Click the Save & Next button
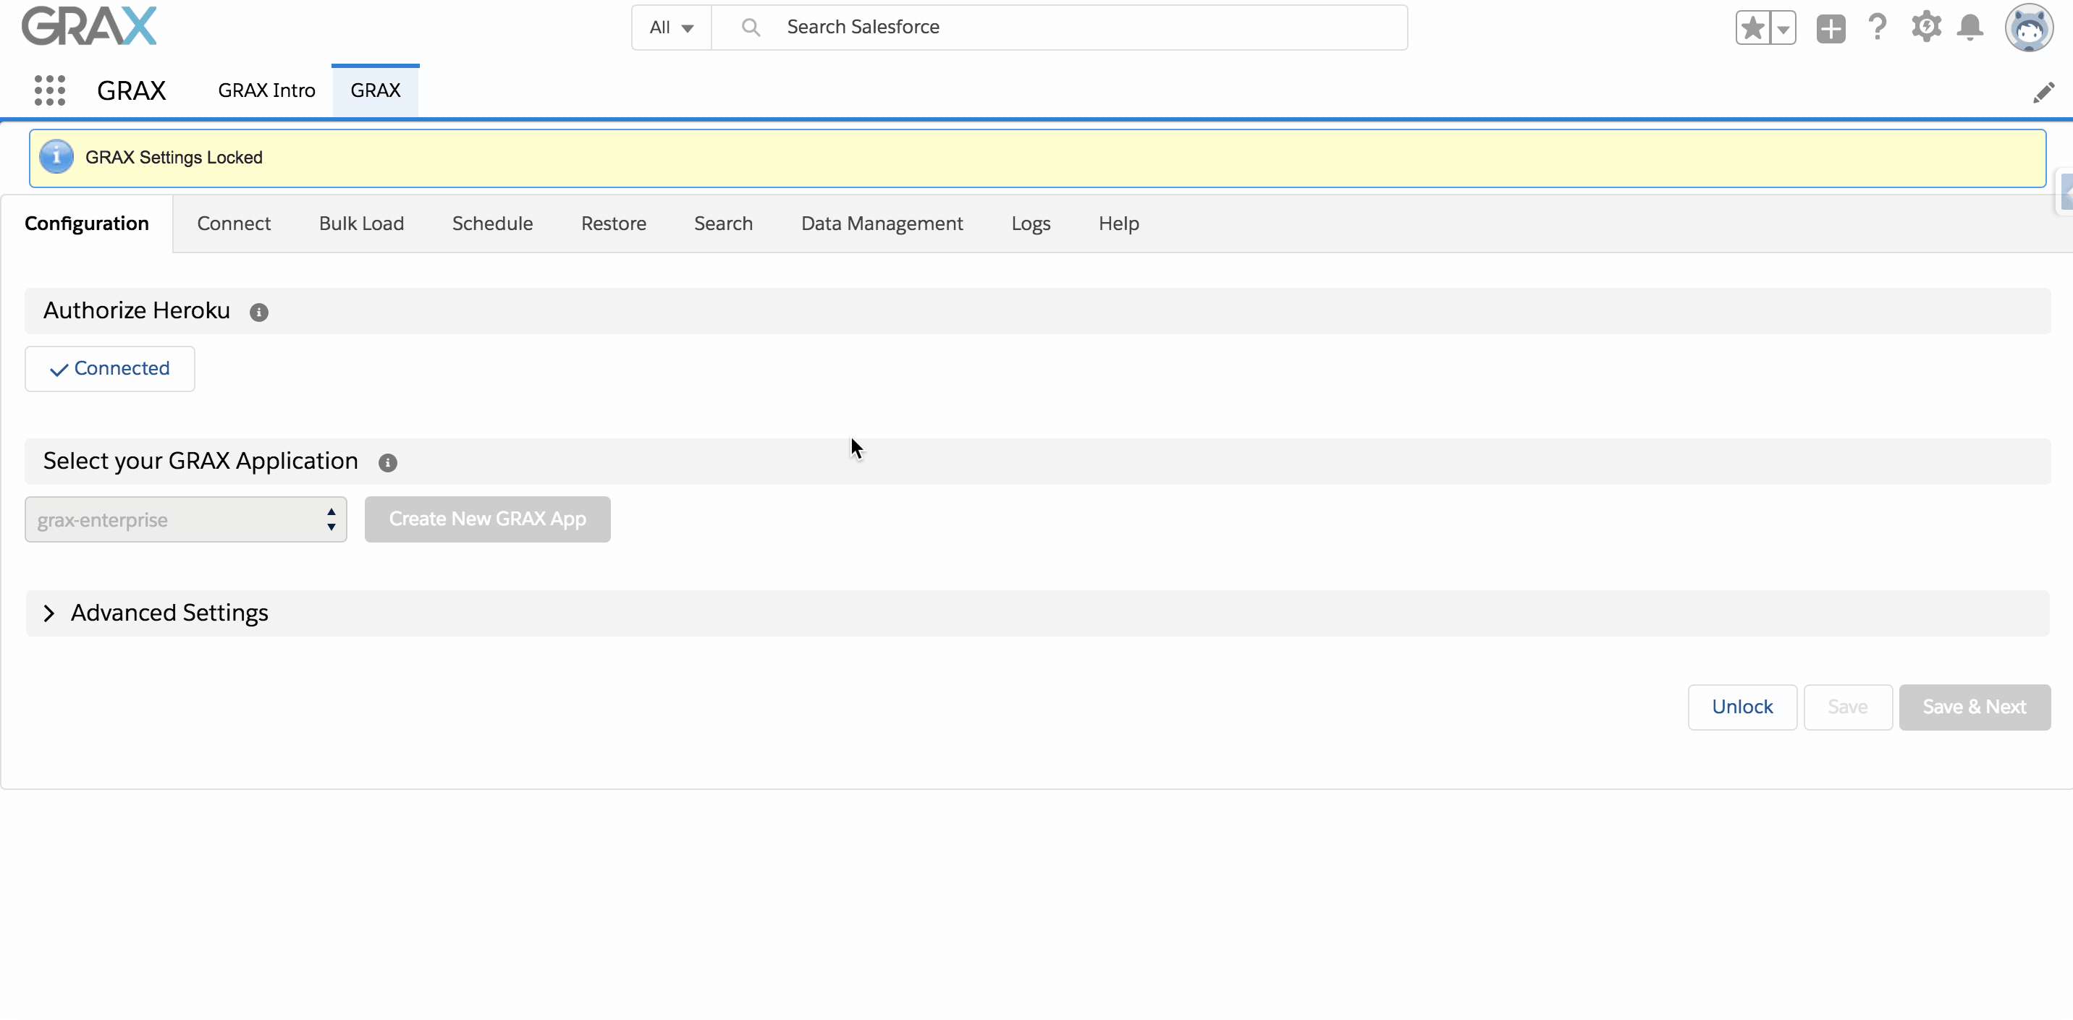Image resolution: width=2073 pixels, height=1020 pixels. click(1975, 707)
